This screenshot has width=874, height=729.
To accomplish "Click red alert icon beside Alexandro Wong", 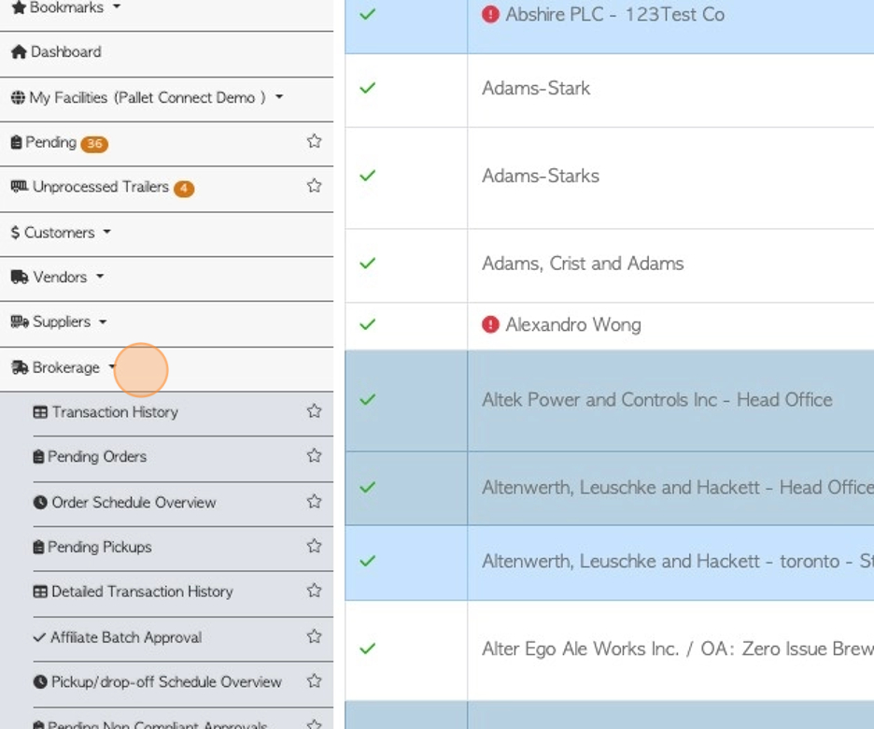I will (x=490, y=324).
